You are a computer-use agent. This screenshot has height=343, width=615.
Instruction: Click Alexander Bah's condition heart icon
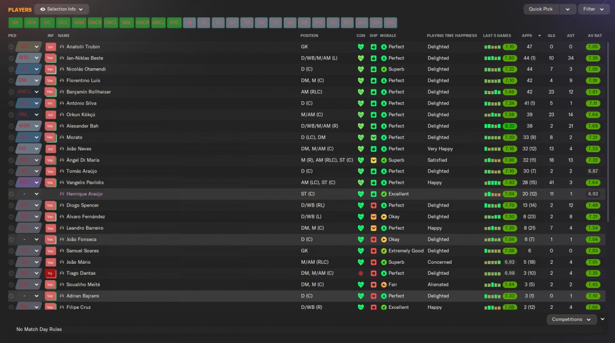pos(361,126)
